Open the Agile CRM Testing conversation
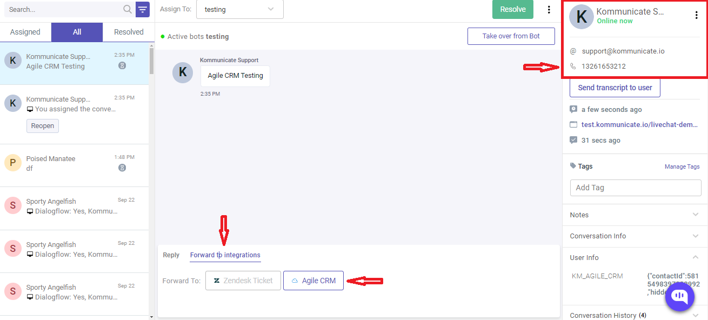708x320 pixels. 74,63
